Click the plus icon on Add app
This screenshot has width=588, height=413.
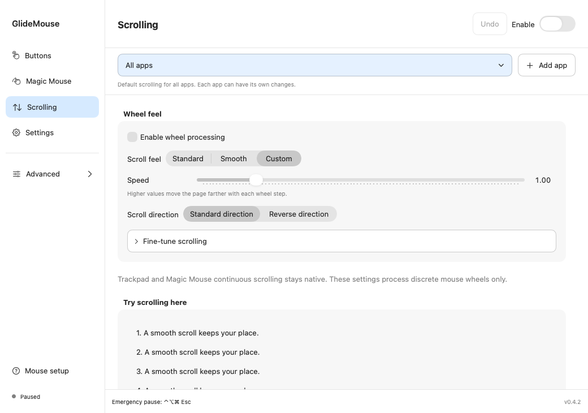tap(530, 65)
